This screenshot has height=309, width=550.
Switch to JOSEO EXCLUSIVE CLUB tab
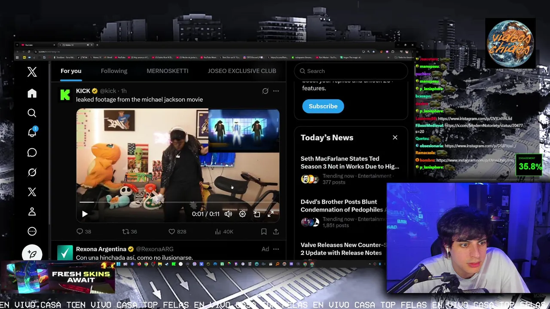coord(242,71)
